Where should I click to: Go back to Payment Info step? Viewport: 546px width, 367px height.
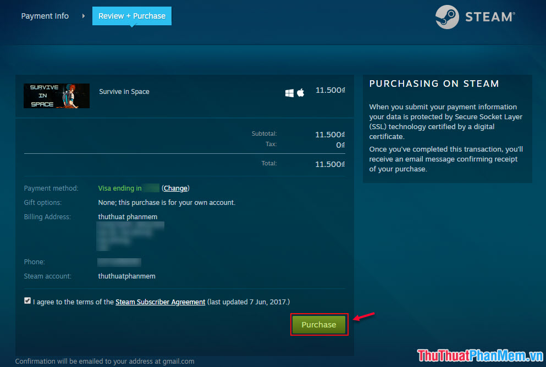pos(45,16)
